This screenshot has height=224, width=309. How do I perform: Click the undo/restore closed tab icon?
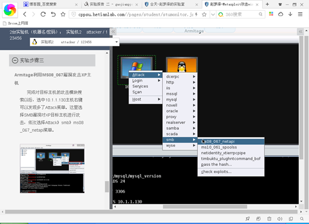(x=53, y=14)
